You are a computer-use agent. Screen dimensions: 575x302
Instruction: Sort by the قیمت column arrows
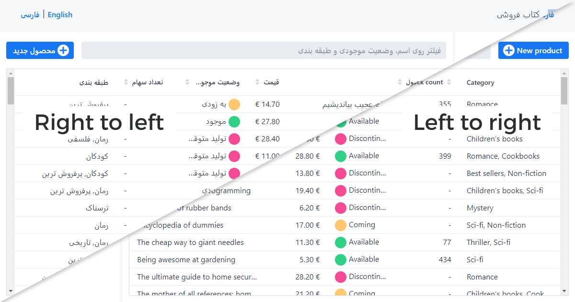257,82
